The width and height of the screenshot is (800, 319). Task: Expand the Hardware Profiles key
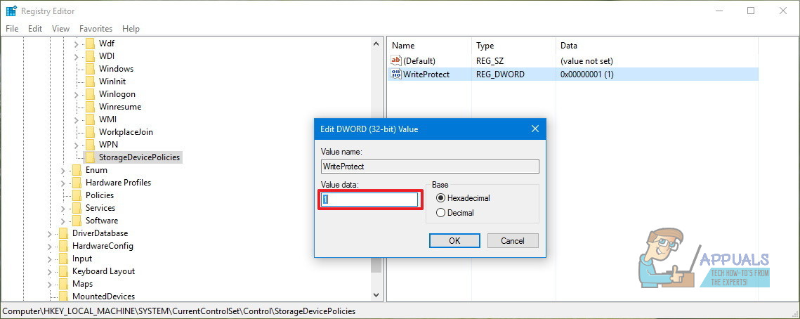pos(63,183)
